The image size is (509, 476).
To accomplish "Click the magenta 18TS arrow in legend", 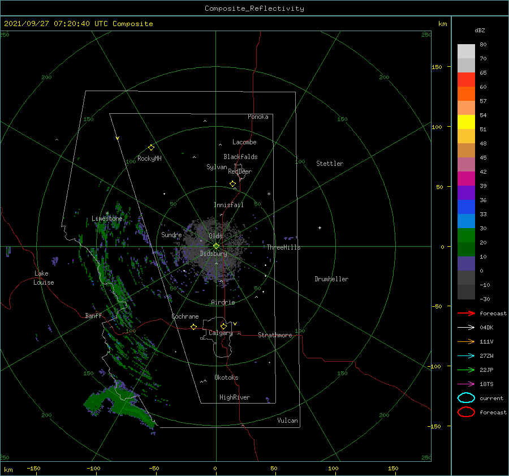I will click(x=466, y=384).
